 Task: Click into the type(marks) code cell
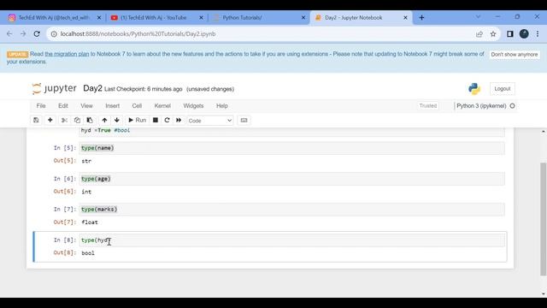pos(291,210)
